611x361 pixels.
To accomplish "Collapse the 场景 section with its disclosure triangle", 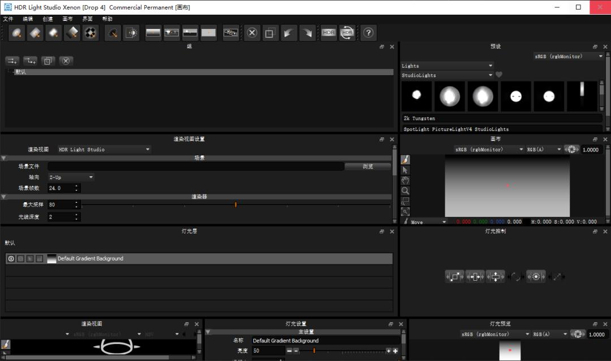I will (x=4, y=157).
